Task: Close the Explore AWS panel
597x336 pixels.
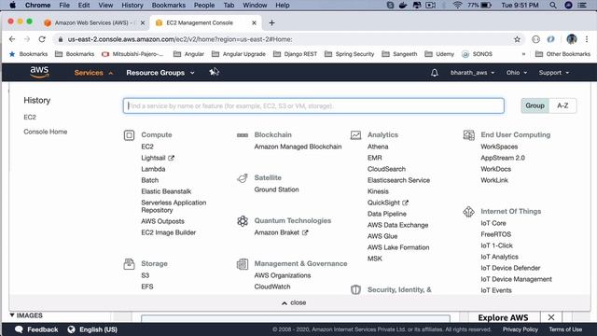Action: (551, 317)
